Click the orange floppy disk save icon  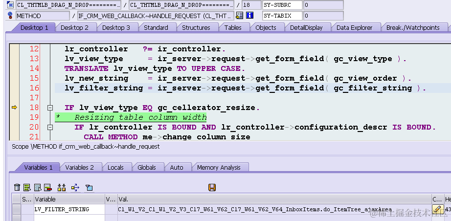pos(212,188)
